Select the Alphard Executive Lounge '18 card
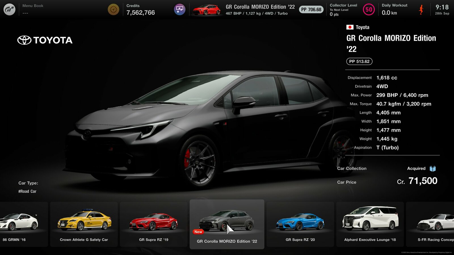The height and width of the screenshot is (255, 454). tap(370, 224)
